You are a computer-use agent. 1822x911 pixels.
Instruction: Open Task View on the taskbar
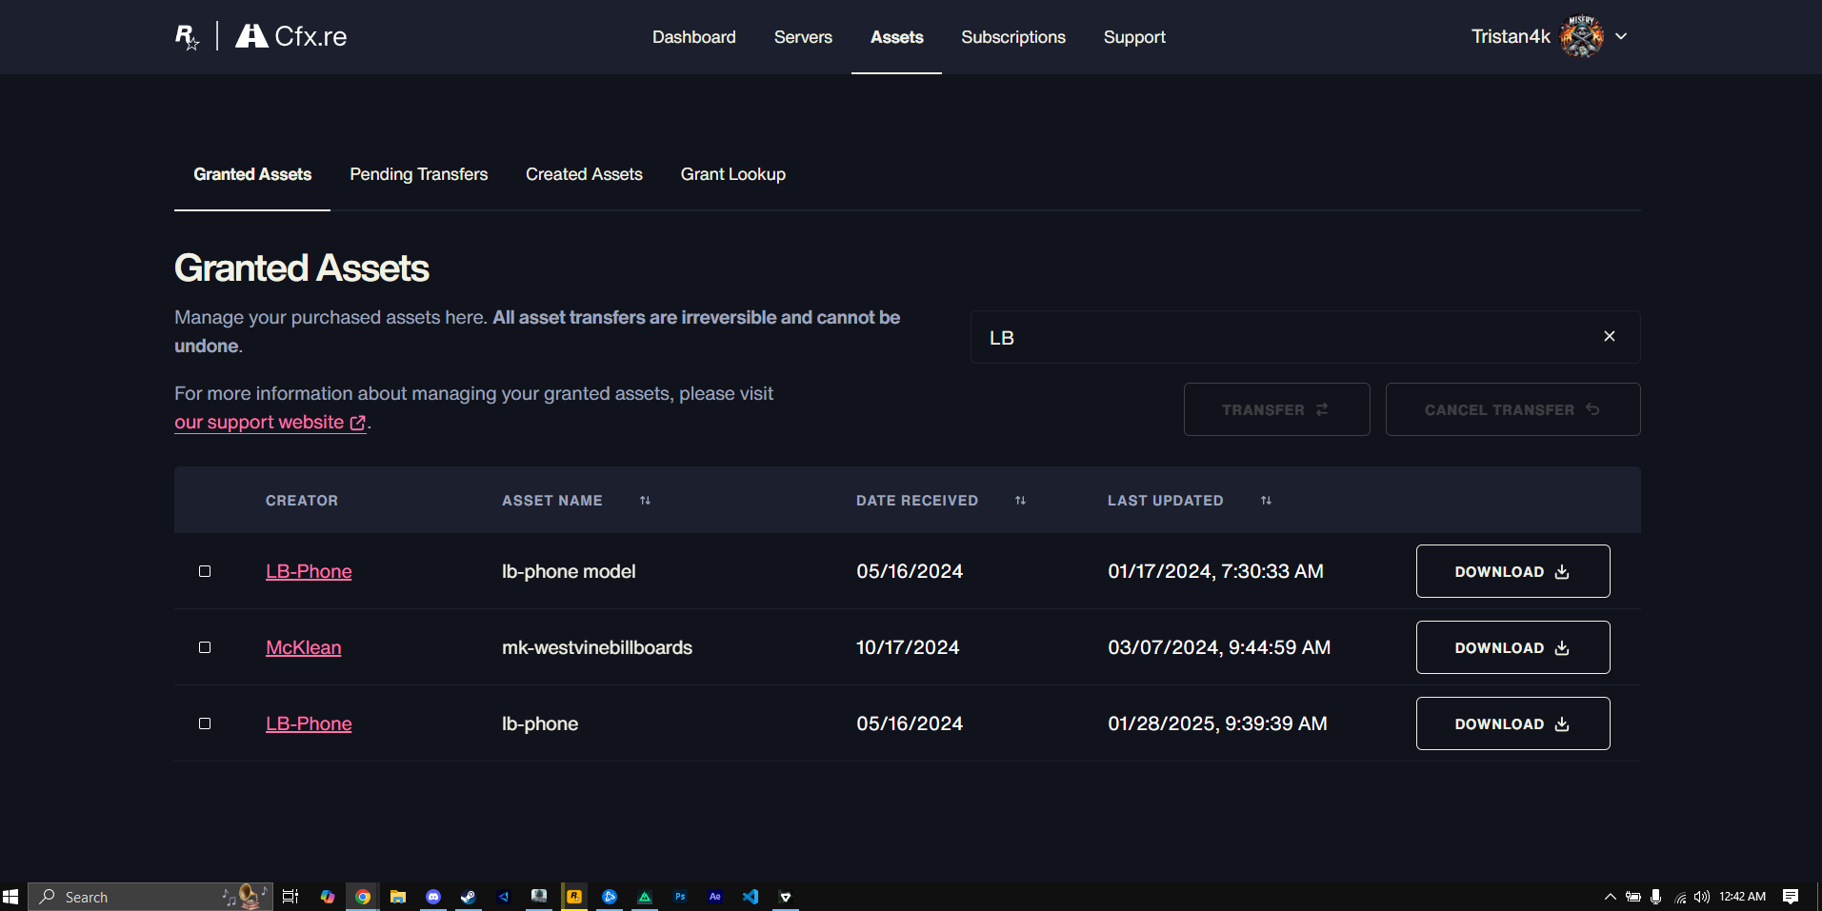[290, 897]
